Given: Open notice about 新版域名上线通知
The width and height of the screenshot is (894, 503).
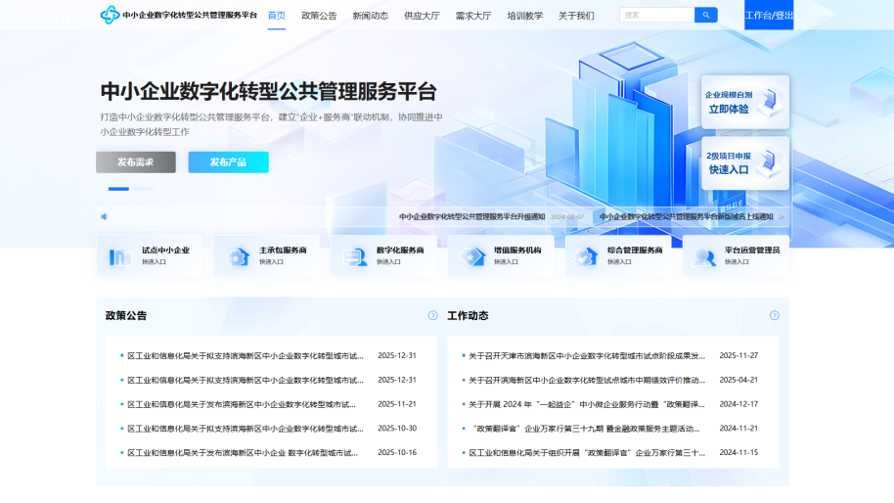Looking at the screenshot, I should point(686,216).
